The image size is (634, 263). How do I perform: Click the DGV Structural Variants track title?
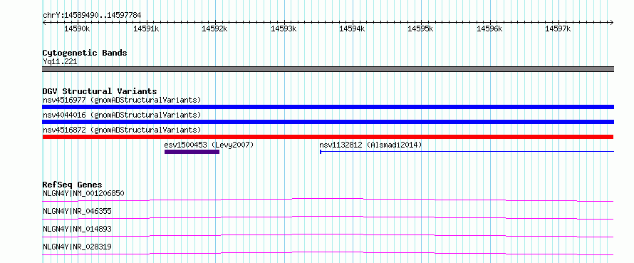point(100,91)
